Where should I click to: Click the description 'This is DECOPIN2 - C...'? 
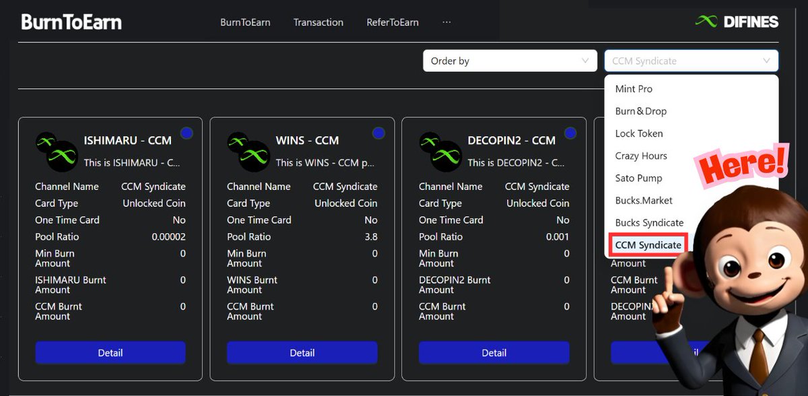(516, 162)
